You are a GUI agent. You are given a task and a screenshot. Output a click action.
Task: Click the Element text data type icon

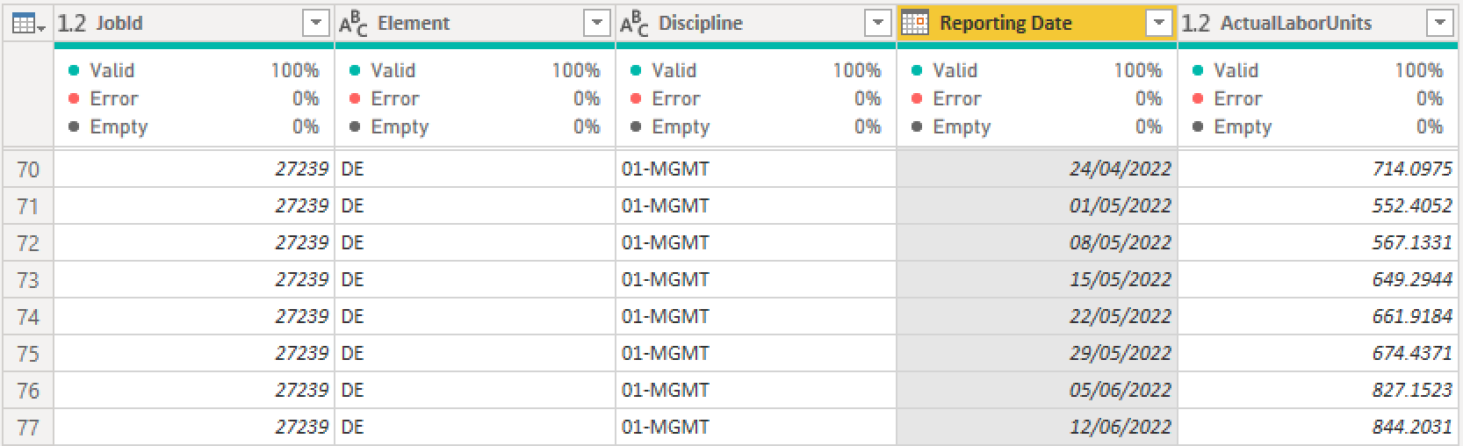[354, 24]
